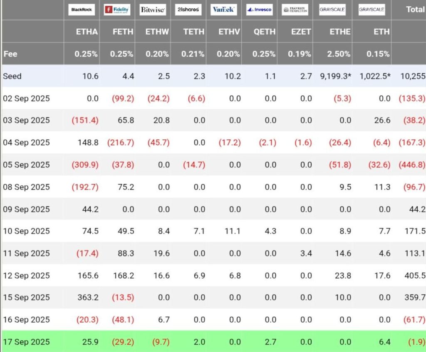Click ETHA value 363.2 on 15 Sep
The image size is (426, 352).
tap(88, 298)
